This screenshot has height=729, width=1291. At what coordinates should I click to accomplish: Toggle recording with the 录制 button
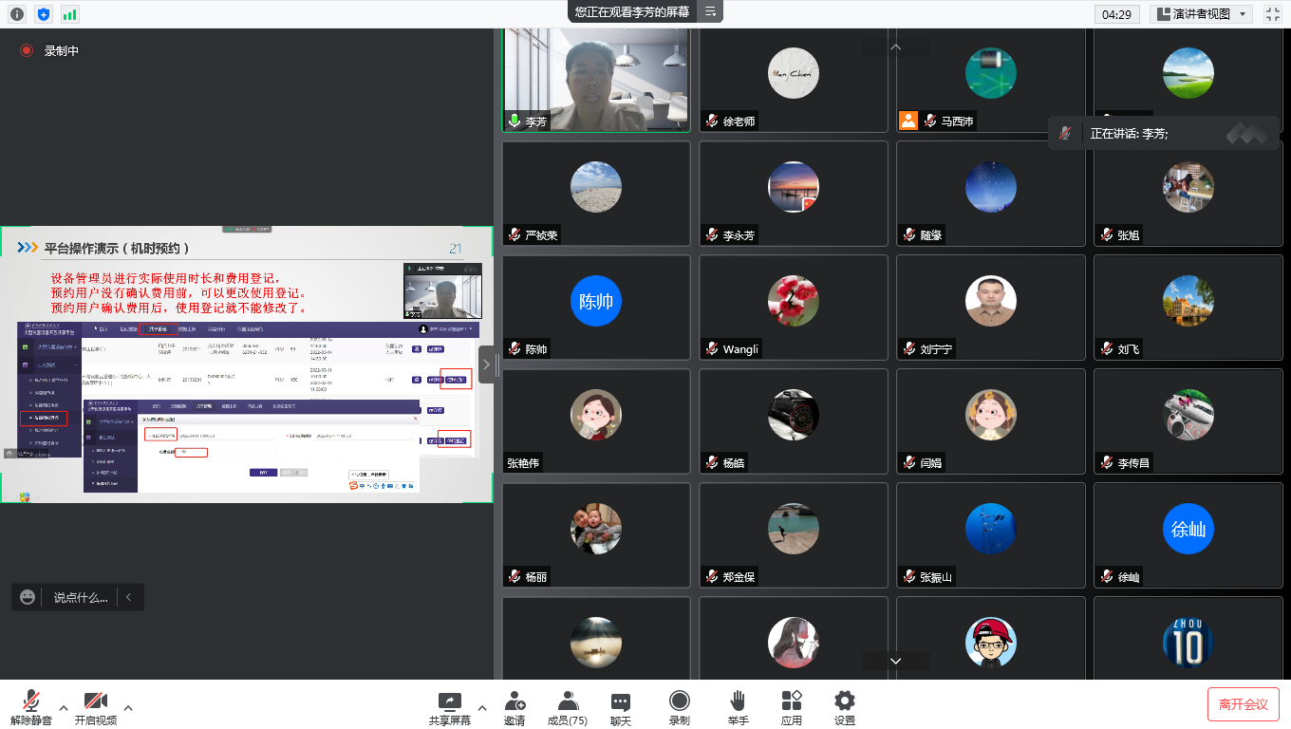[x=679, y=707]
